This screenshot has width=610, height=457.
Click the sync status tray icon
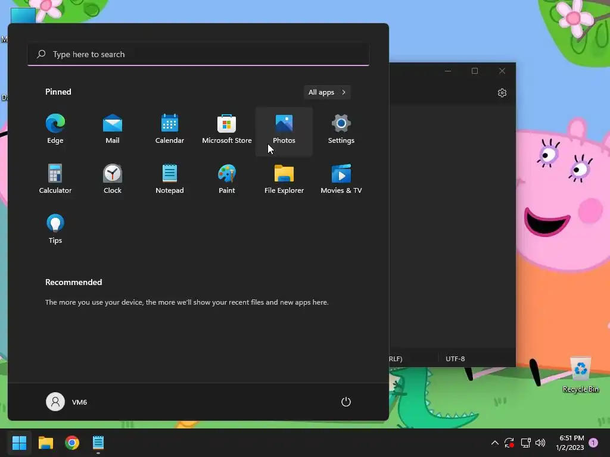tap(509, 443)
